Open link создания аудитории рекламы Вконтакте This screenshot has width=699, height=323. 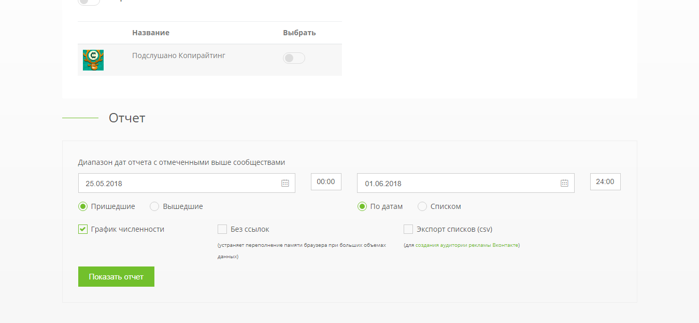[467, 245]
